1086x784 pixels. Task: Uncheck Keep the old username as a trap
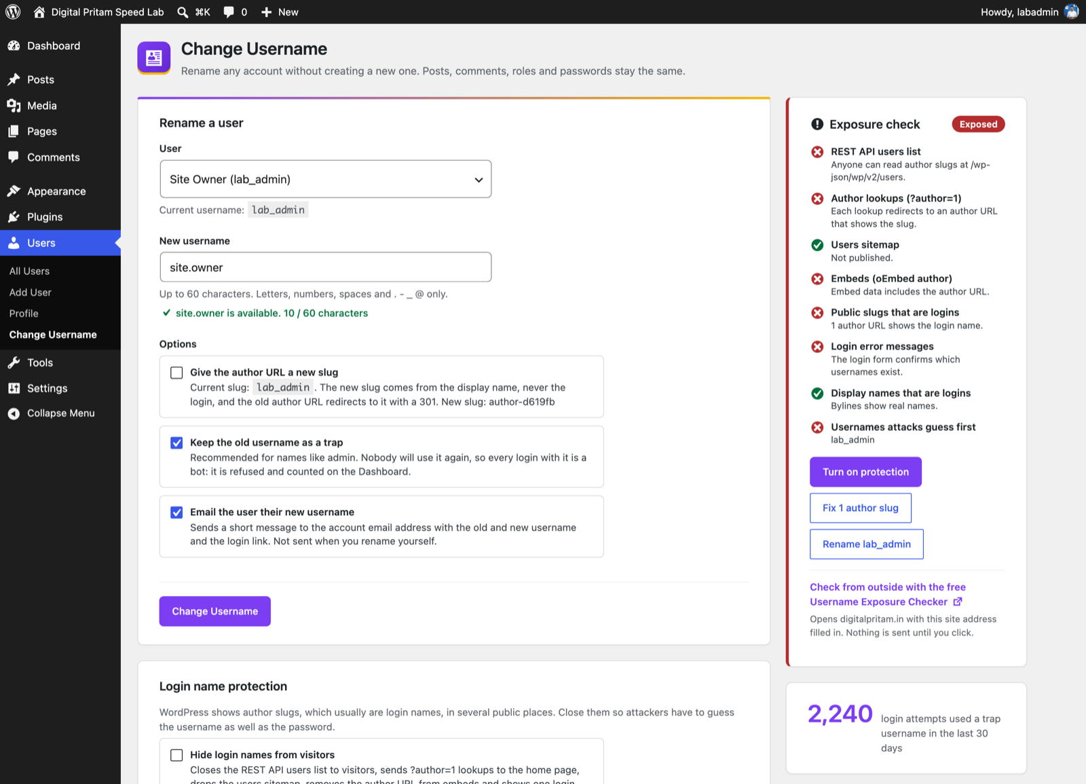[x=176, y=443]
